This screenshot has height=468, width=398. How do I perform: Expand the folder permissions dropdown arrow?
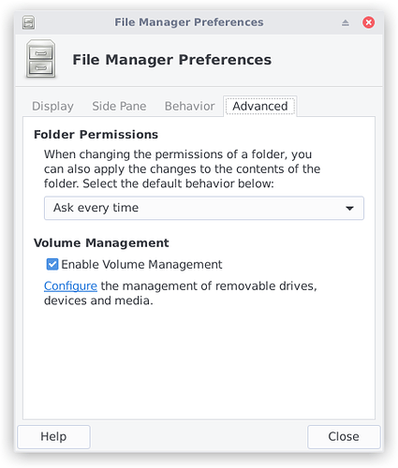pos(349,208)
